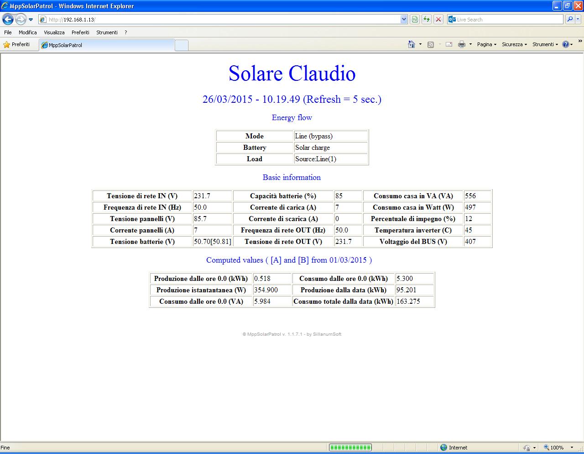Open the Strumenti command bar menu
This screenshot has height=454, width=584.
545,44
